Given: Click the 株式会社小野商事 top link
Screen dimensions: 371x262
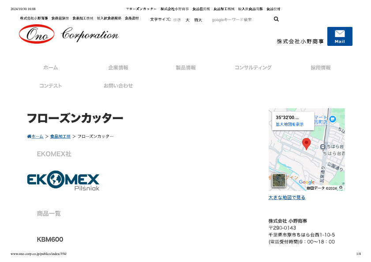Looking at the screenshot, I should [34, 18].
